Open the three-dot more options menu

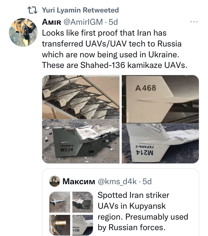[x=194, y=22]
